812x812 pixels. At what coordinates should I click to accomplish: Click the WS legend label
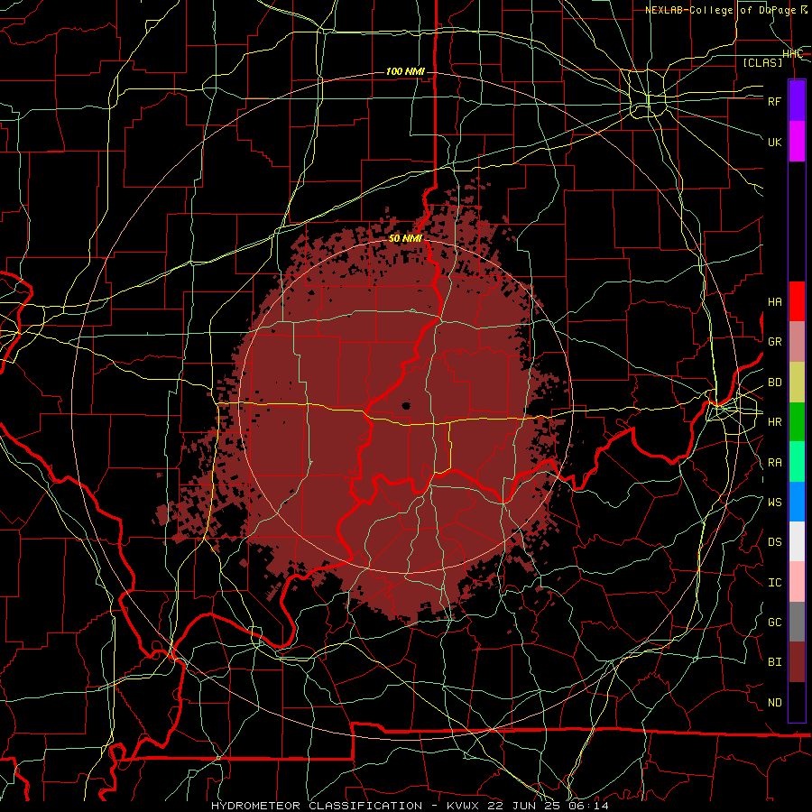pos(775,503)
